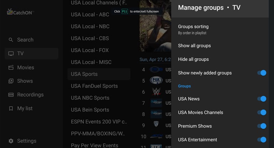Screen dimensions: 274x148
Task: Select the channel 10 ACCN logo
Action: tap(156, 136)
